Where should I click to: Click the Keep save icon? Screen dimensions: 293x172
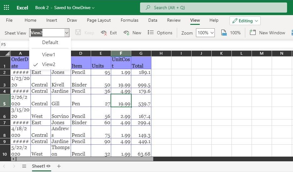(x=78, y=32)
